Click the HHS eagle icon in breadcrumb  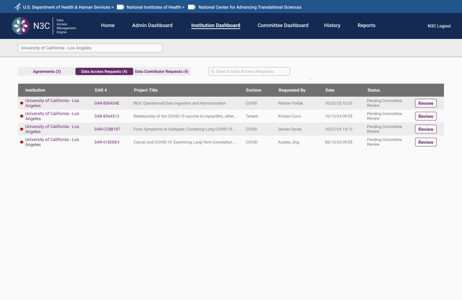point(17,7)
